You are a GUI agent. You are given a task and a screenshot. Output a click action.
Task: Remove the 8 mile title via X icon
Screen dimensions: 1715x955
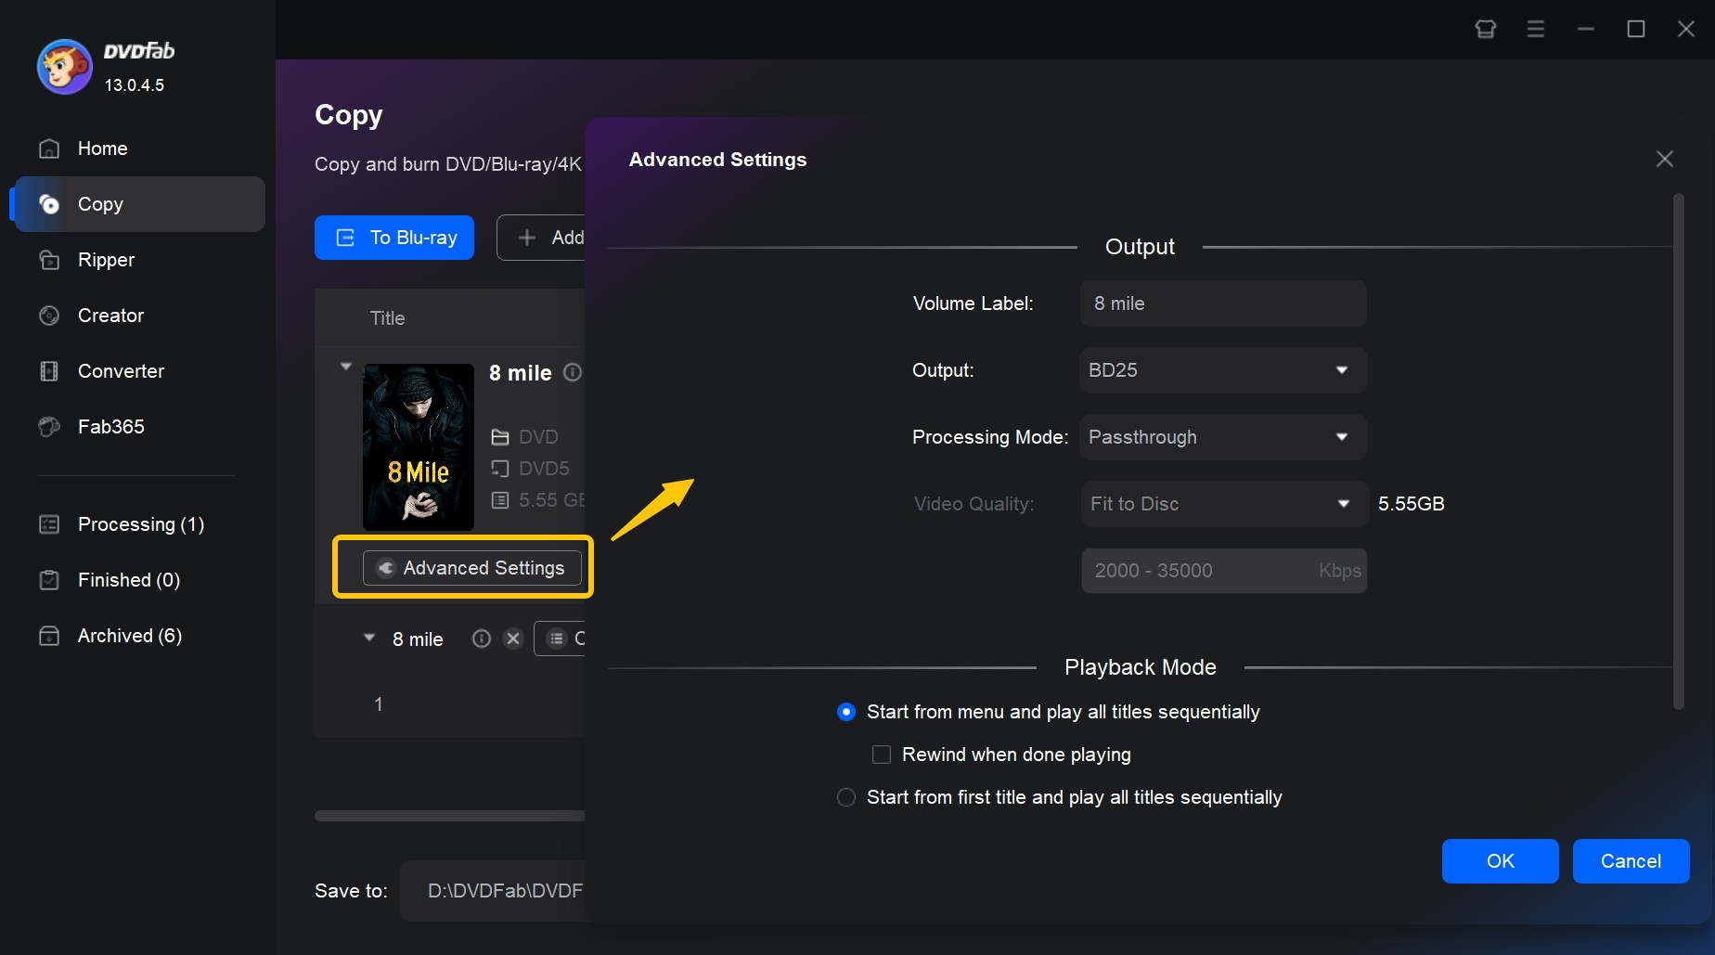tap(513, 639)
